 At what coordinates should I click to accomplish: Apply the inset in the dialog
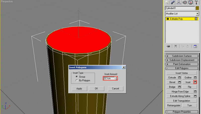click(x=79, y=88)
